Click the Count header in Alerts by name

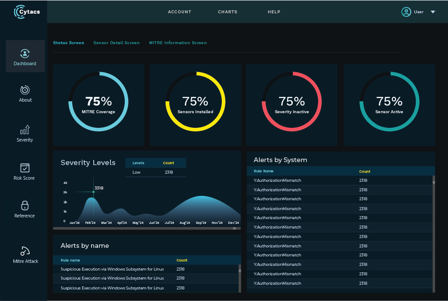[x=182, y=260]
